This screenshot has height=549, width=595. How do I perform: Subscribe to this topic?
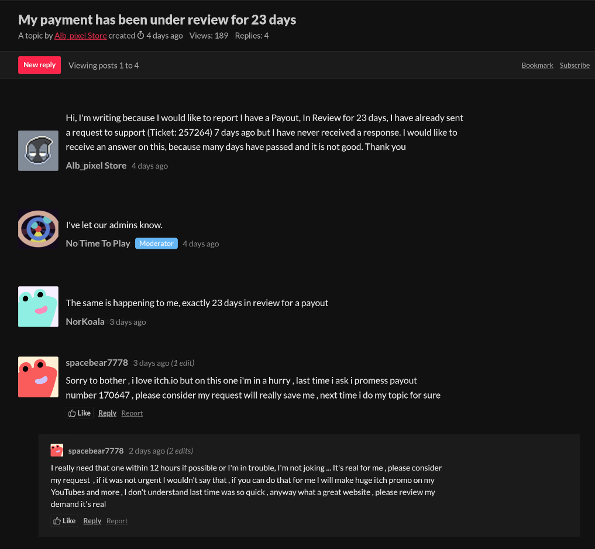(575, 66)
